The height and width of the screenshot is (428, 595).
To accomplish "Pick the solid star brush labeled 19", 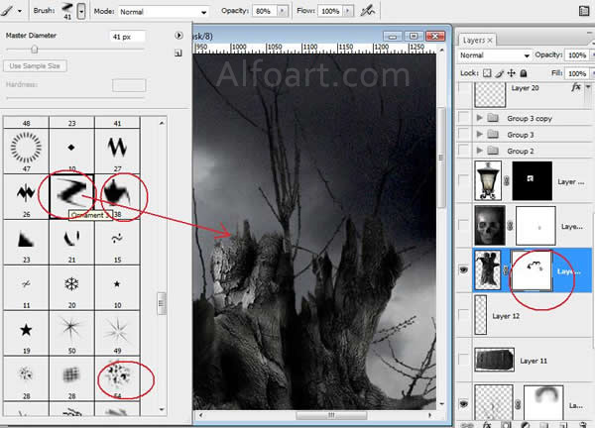I will [x=26, y=330].
